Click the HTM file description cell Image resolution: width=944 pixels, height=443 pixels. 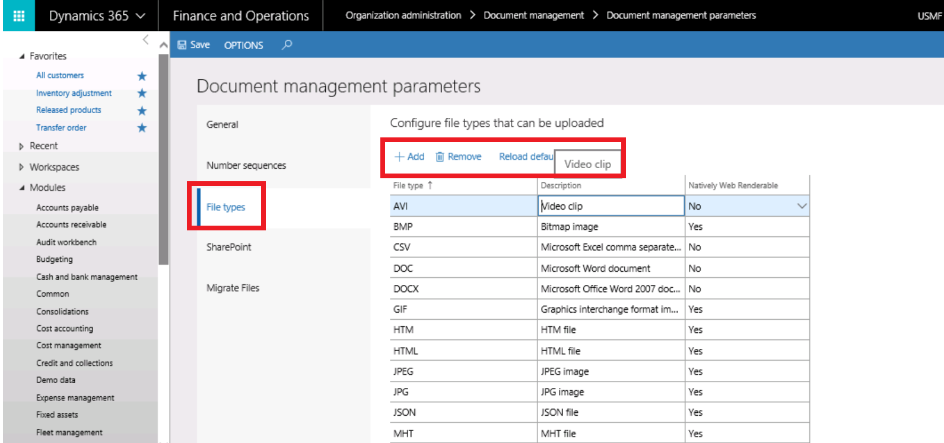point(611,330)
